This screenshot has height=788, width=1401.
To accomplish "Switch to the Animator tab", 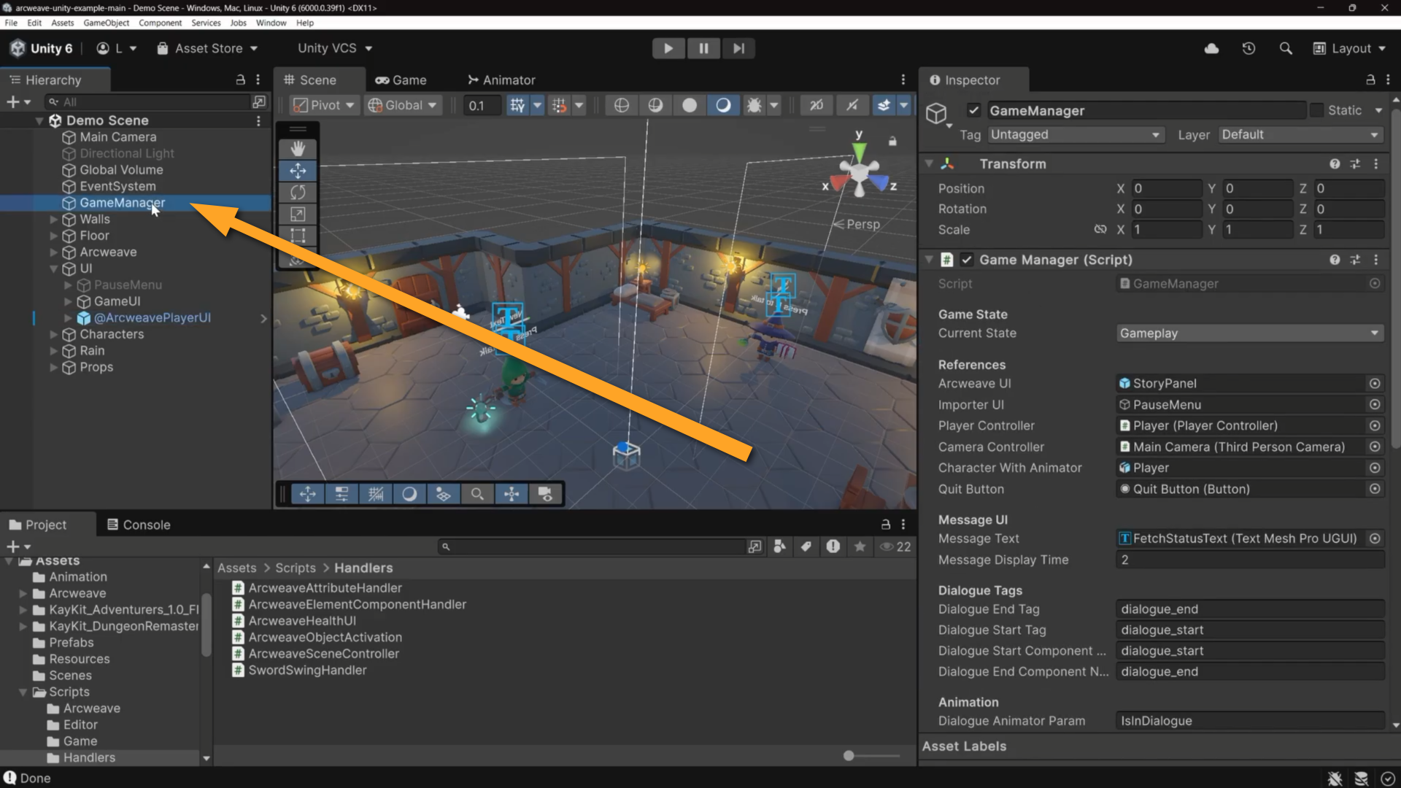I will click(x=501, y=80).
